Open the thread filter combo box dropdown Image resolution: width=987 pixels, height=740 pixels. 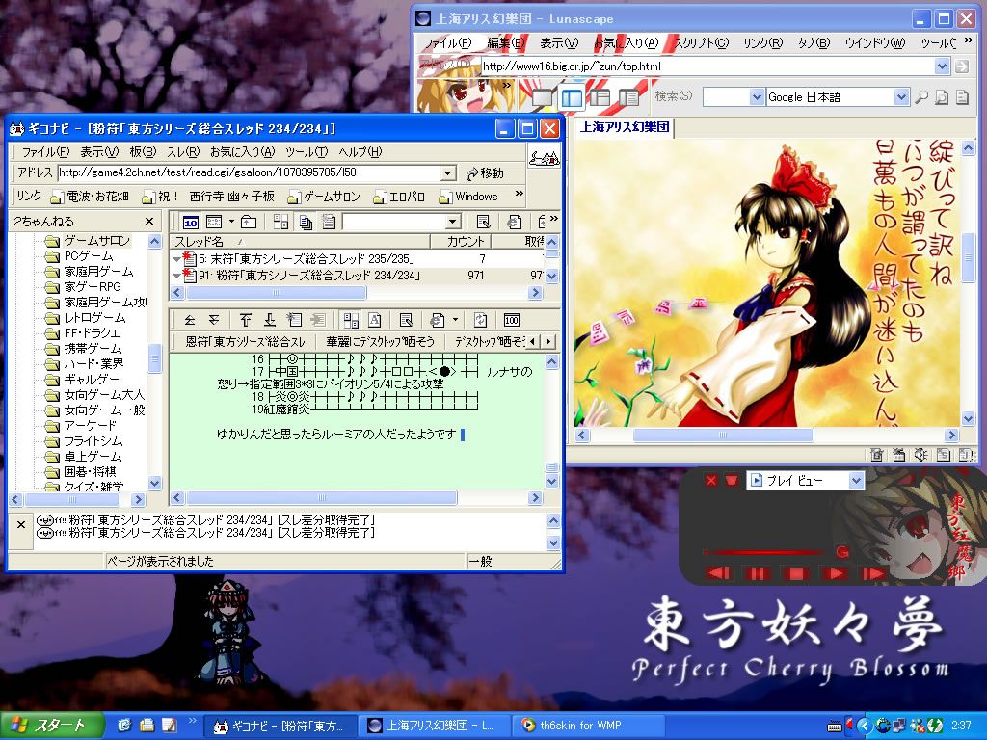(x=453, y=223)
